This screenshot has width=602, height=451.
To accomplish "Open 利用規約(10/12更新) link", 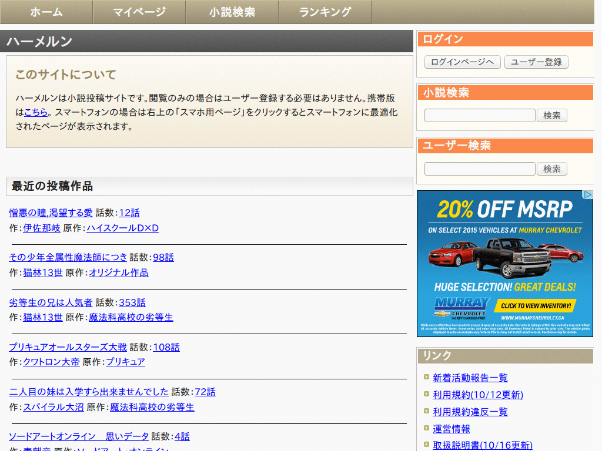I will tap(478, 395).
